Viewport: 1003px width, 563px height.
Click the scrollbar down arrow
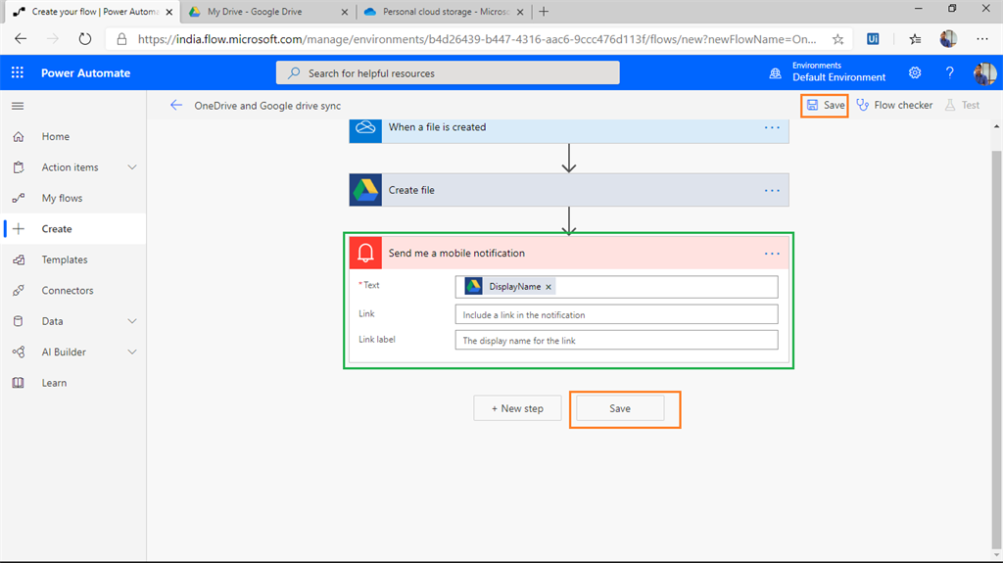pos(996,555)
